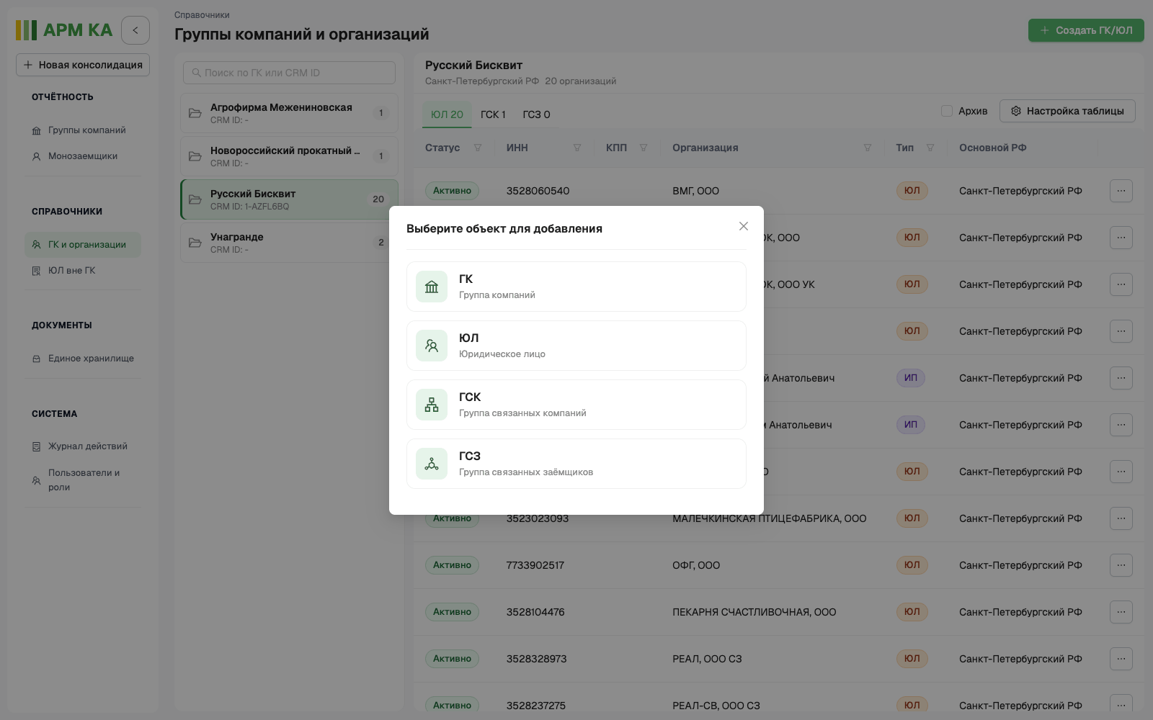The width and height of the screenshot is (1153, 720).
Task: Select Унагранде group
Action: point(289,243)
